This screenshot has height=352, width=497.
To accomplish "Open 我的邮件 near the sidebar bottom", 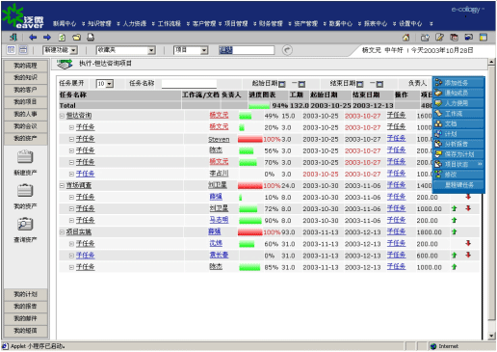I will point(25,318).
